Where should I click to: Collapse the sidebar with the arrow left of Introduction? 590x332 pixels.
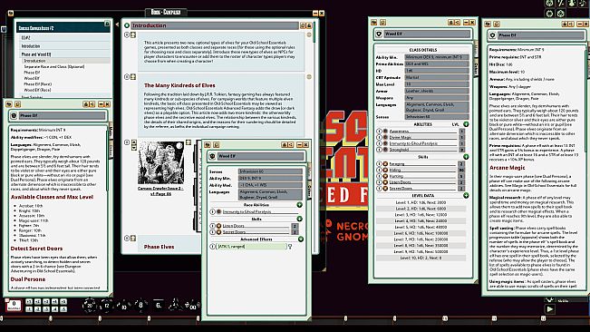[117, 24]
